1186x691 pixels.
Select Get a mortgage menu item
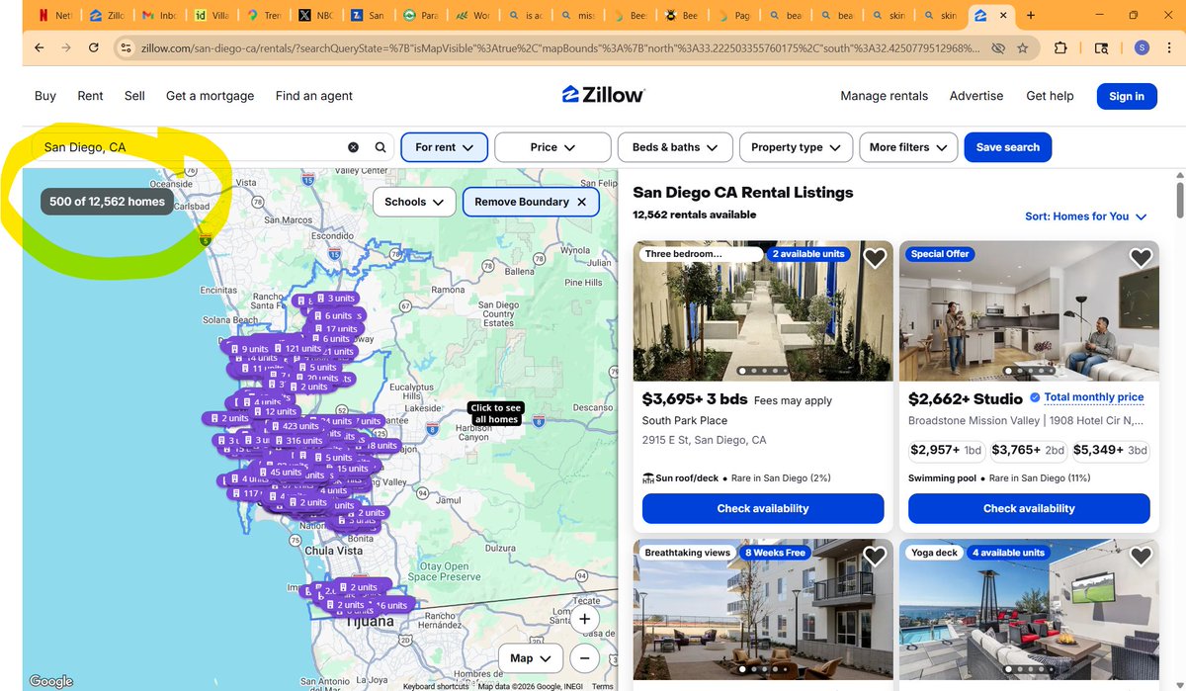tap(210, 96)
